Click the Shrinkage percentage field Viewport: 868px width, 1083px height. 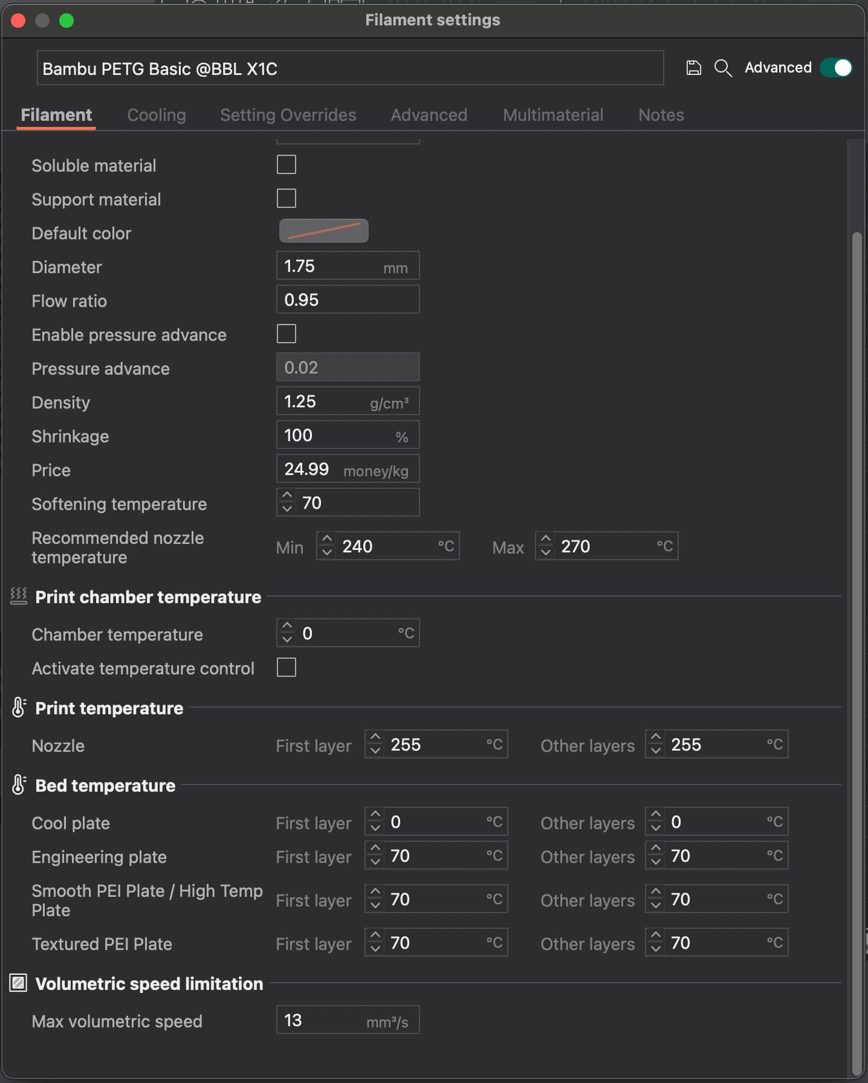[348, 435]
